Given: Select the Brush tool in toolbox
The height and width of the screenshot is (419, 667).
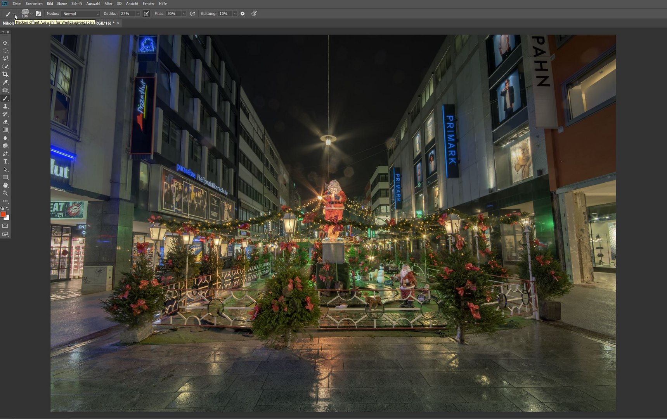Looking at the screenshot, I should (x=5, y=98).
